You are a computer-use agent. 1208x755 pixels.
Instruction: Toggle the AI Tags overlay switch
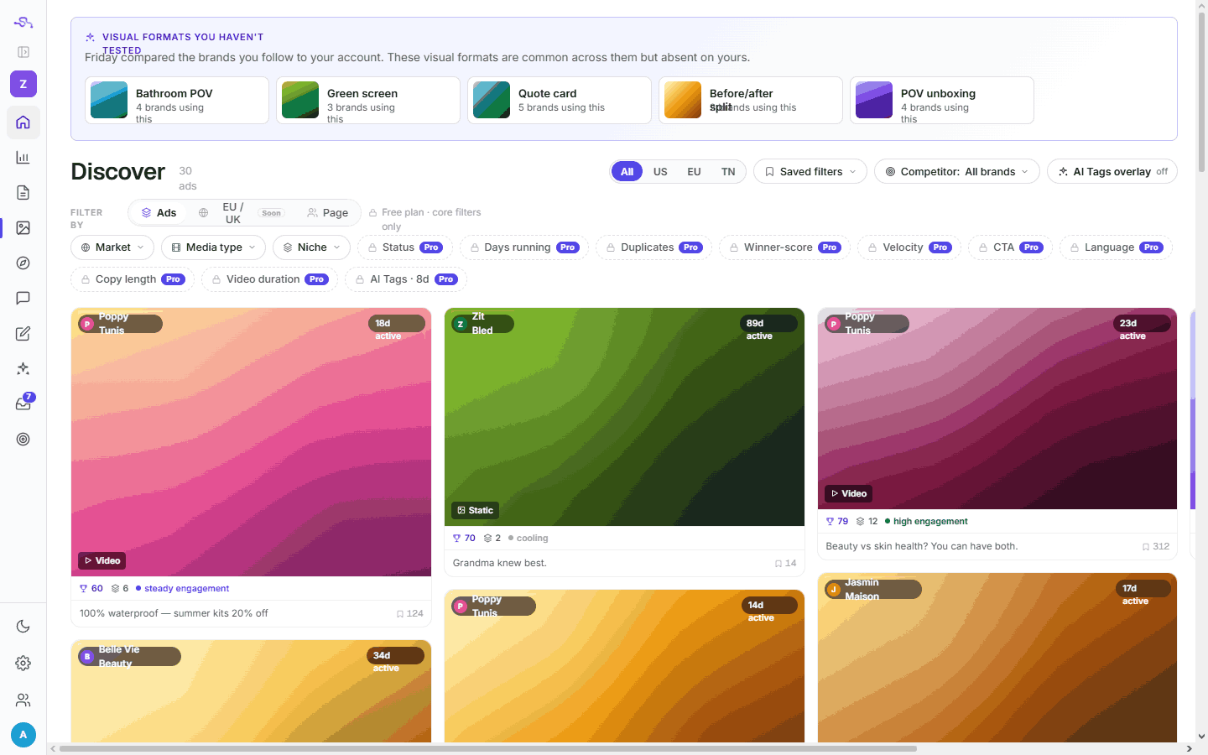[x=1112, y=172]
